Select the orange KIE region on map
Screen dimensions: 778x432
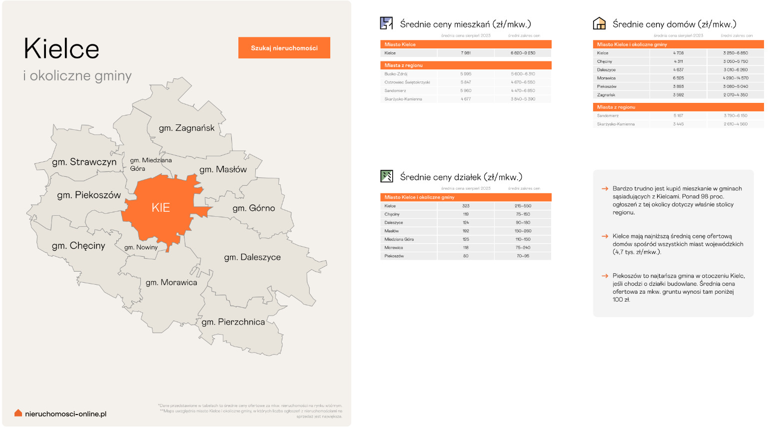click(x=161, y=208)
